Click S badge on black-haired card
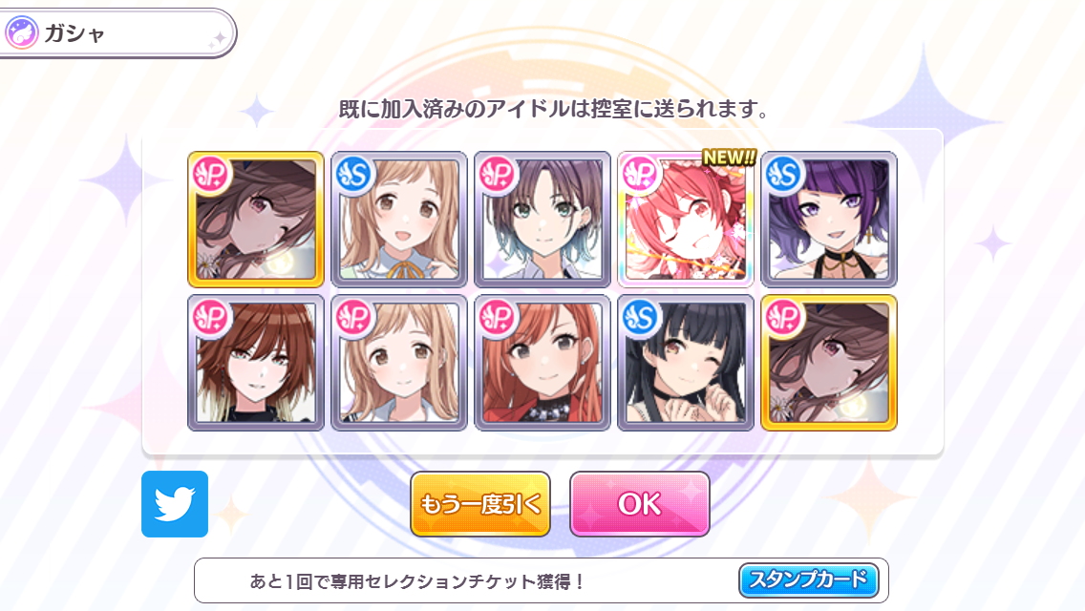The height and width of the screenshot is (611, 1085). coord(640,318)
